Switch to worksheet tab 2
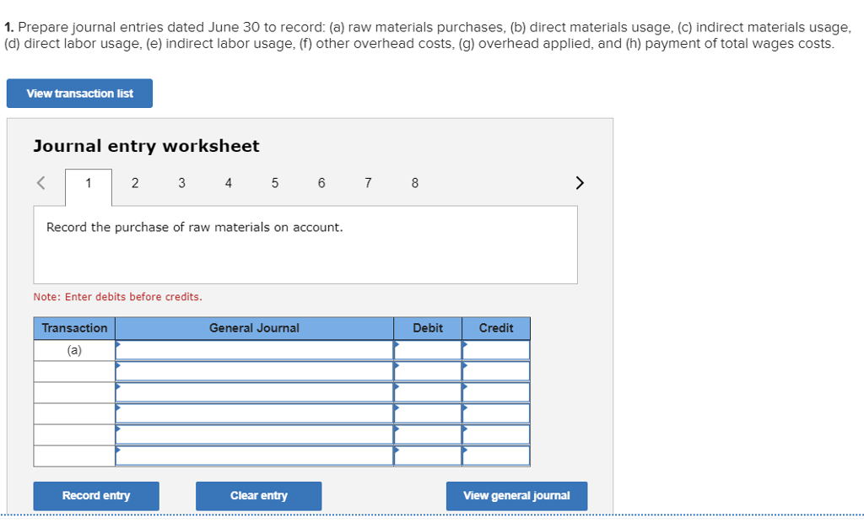Screen dimensions: 864x523 tap(135, 183)
